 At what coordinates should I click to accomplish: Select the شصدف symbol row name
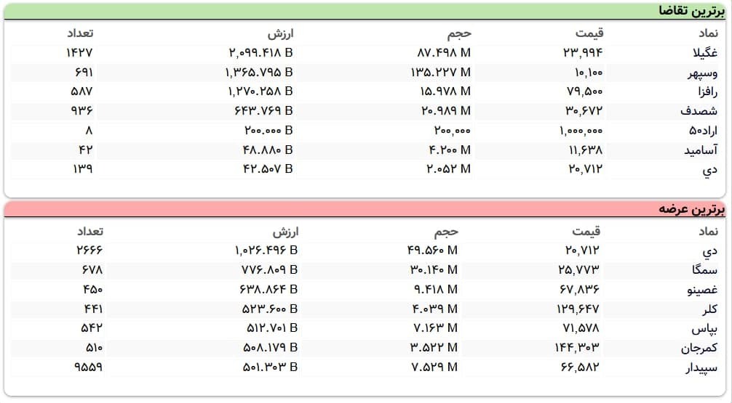pyautogui.click(x=699, y=112)
